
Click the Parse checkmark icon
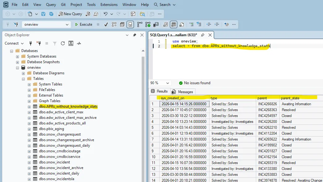pyautogui.click(x=106, y=24)
